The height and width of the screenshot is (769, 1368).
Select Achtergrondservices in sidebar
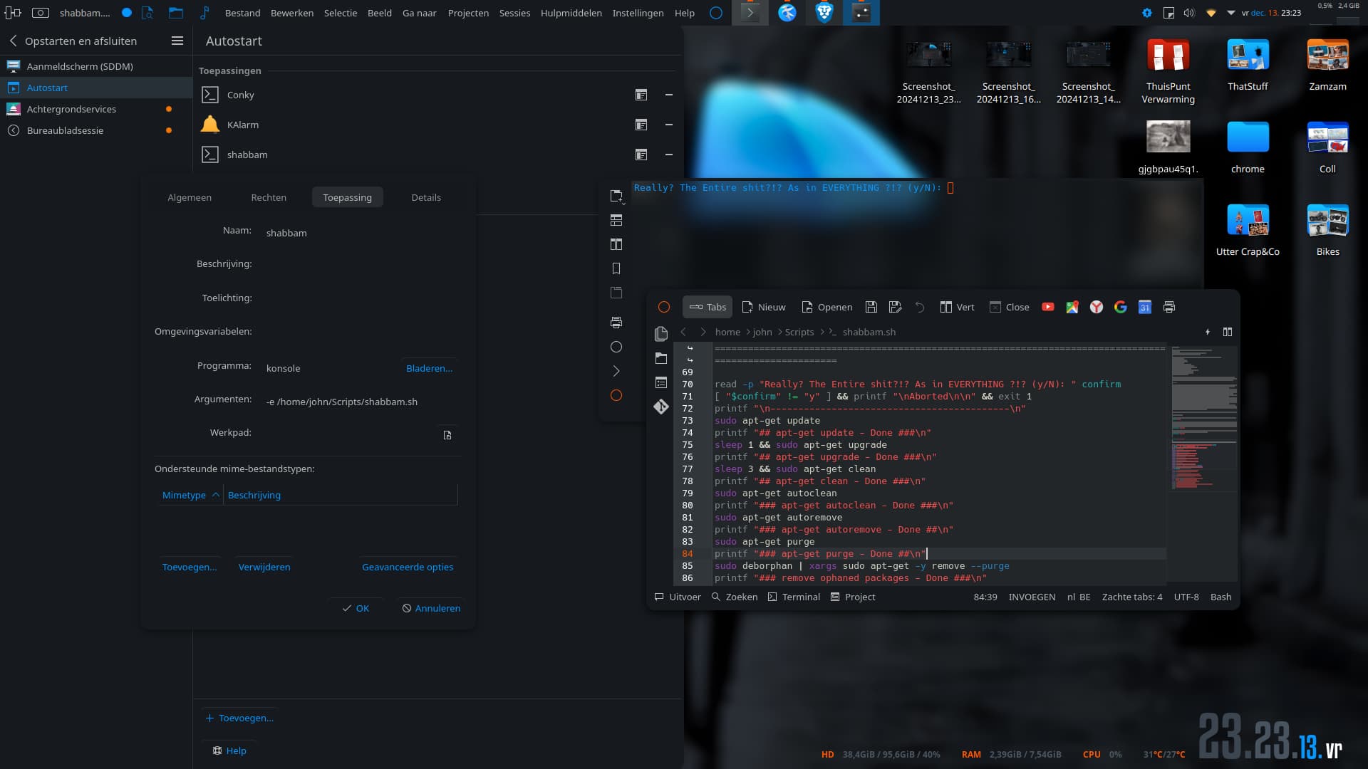96,109
